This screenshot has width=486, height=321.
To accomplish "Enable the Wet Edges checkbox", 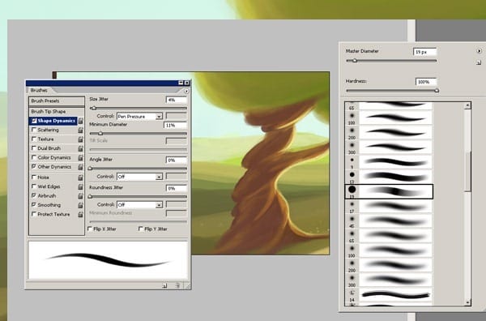I will click(34, 186).
